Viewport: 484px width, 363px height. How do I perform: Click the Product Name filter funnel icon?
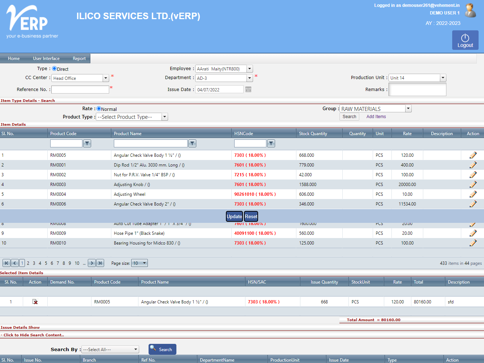[x=192, y=143]
